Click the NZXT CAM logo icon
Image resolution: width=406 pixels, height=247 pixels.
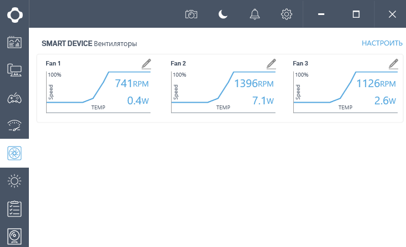14,14
